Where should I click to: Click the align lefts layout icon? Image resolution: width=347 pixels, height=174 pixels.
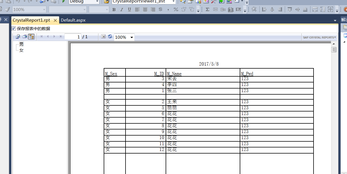coord(264,10)
